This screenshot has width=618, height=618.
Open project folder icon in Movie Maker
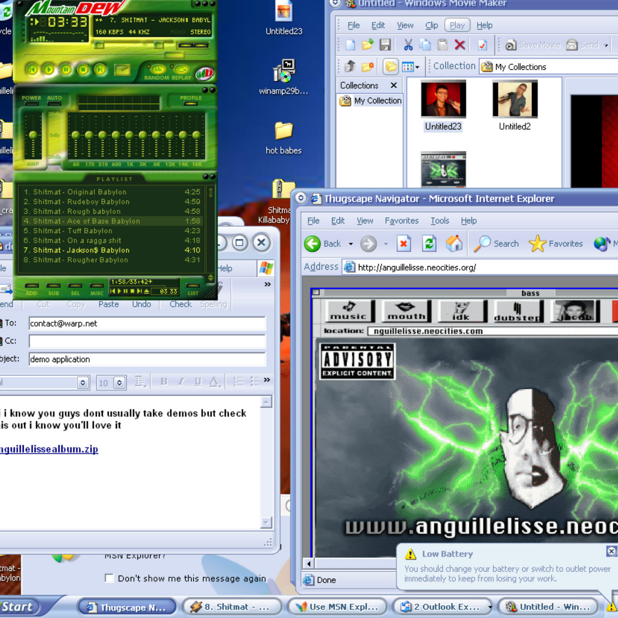368,45
